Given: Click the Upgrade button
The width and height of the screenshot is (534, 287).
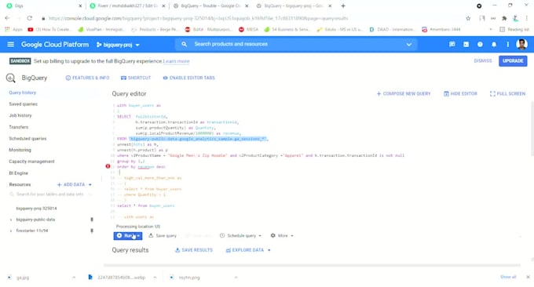Looking at the screenshot, I should coord(513,61).
